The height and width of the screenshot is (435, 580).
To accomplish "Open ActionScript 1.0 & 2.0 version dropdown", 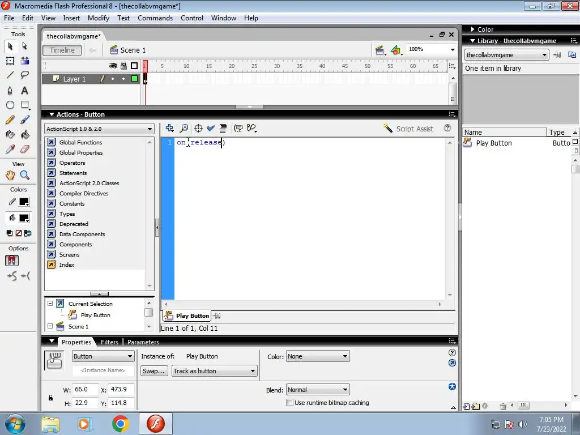I will tap(99, 129).
